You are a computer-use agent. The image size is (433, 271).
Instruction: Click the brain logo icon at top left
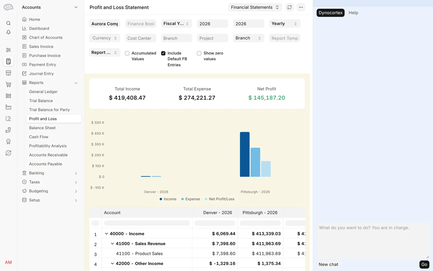tap(8, 7)
